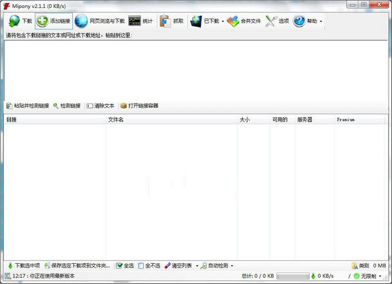
Task: Click the 类别 folder icon
Action: point(355,266)
